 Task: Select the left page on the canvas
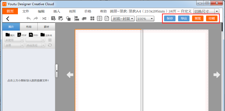pyautogui.click(x=108, y=70)
